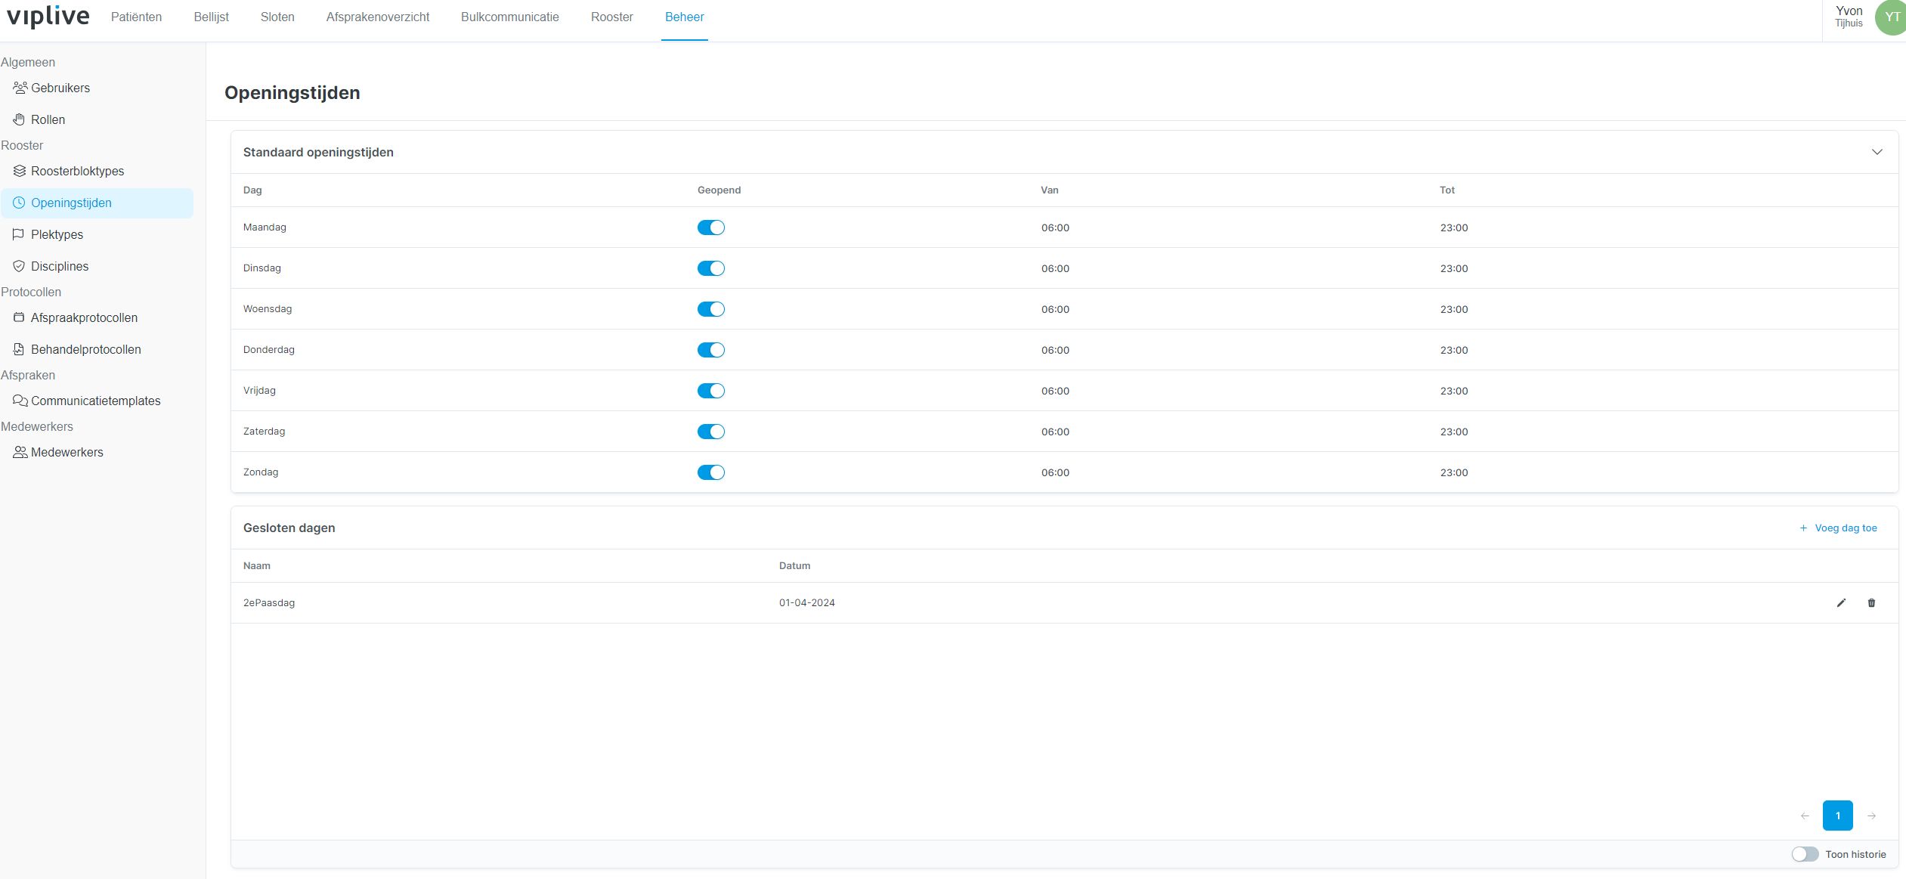The height and width of the screenshot is (879, 1906).
Task: Collapse the Standaard openingstijden panel
Action: tap(1877, 152)
